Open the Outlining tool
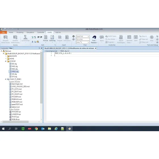 pyautogui.click(x=52, y=39)
